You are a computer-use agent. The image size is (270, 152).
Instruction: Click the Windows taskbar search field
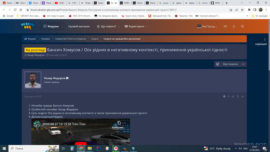(34, 148)
